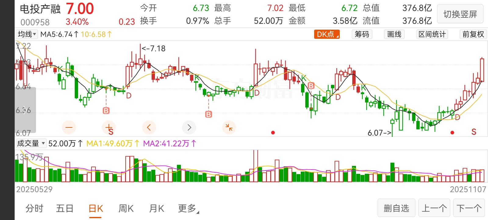Click the start date 20250529
The height and width of the screenshot is (220, 488).
(x=34, y=189)
